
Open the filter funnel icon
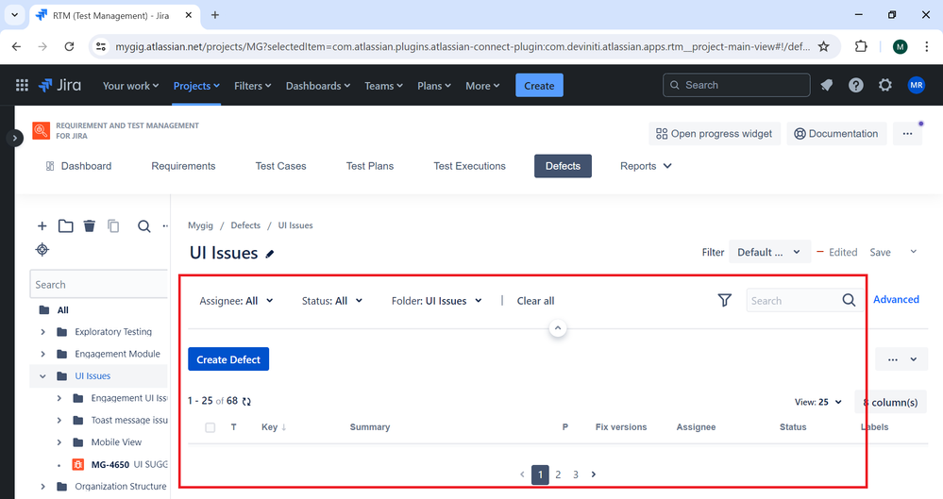tap(725, 300)
